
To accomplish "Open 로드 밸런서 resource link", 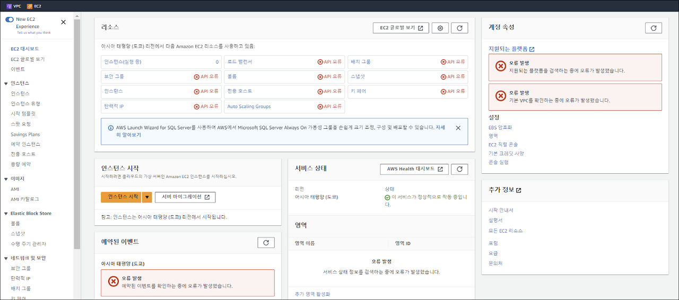I will (240, 62).
